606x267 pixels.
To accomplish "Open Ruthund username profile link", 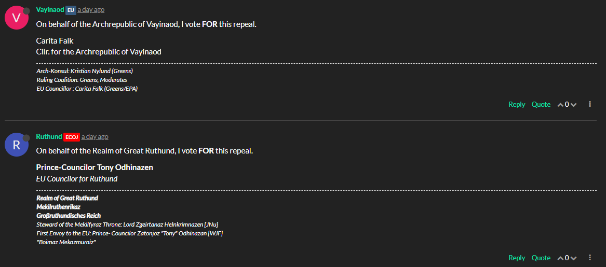I will [49, 136].
